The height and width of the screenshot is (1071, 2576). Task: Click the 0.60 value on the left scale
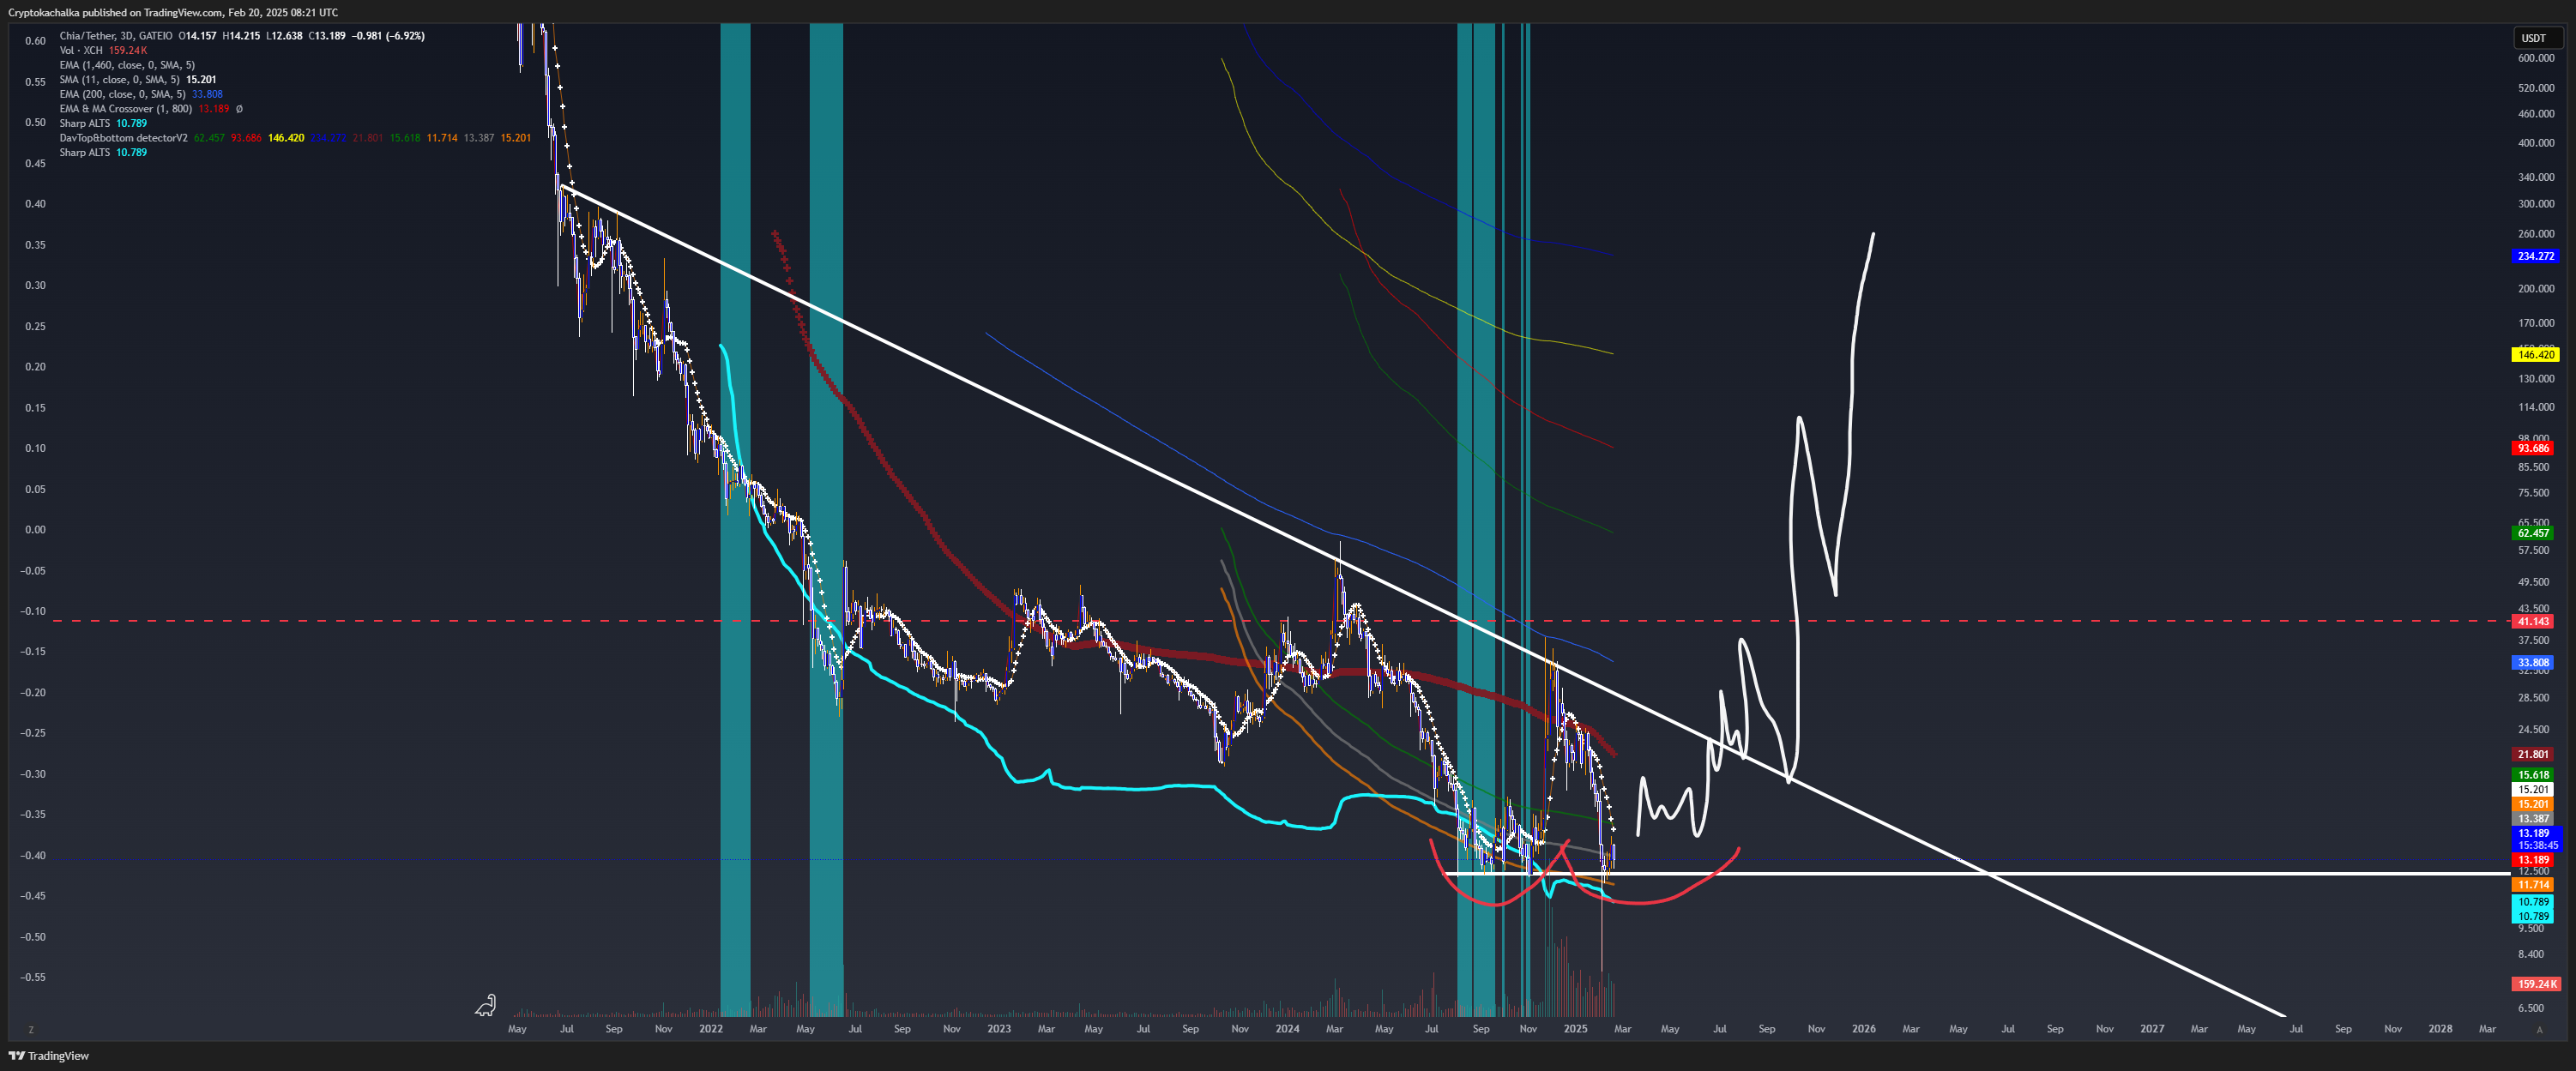(35, 41)
